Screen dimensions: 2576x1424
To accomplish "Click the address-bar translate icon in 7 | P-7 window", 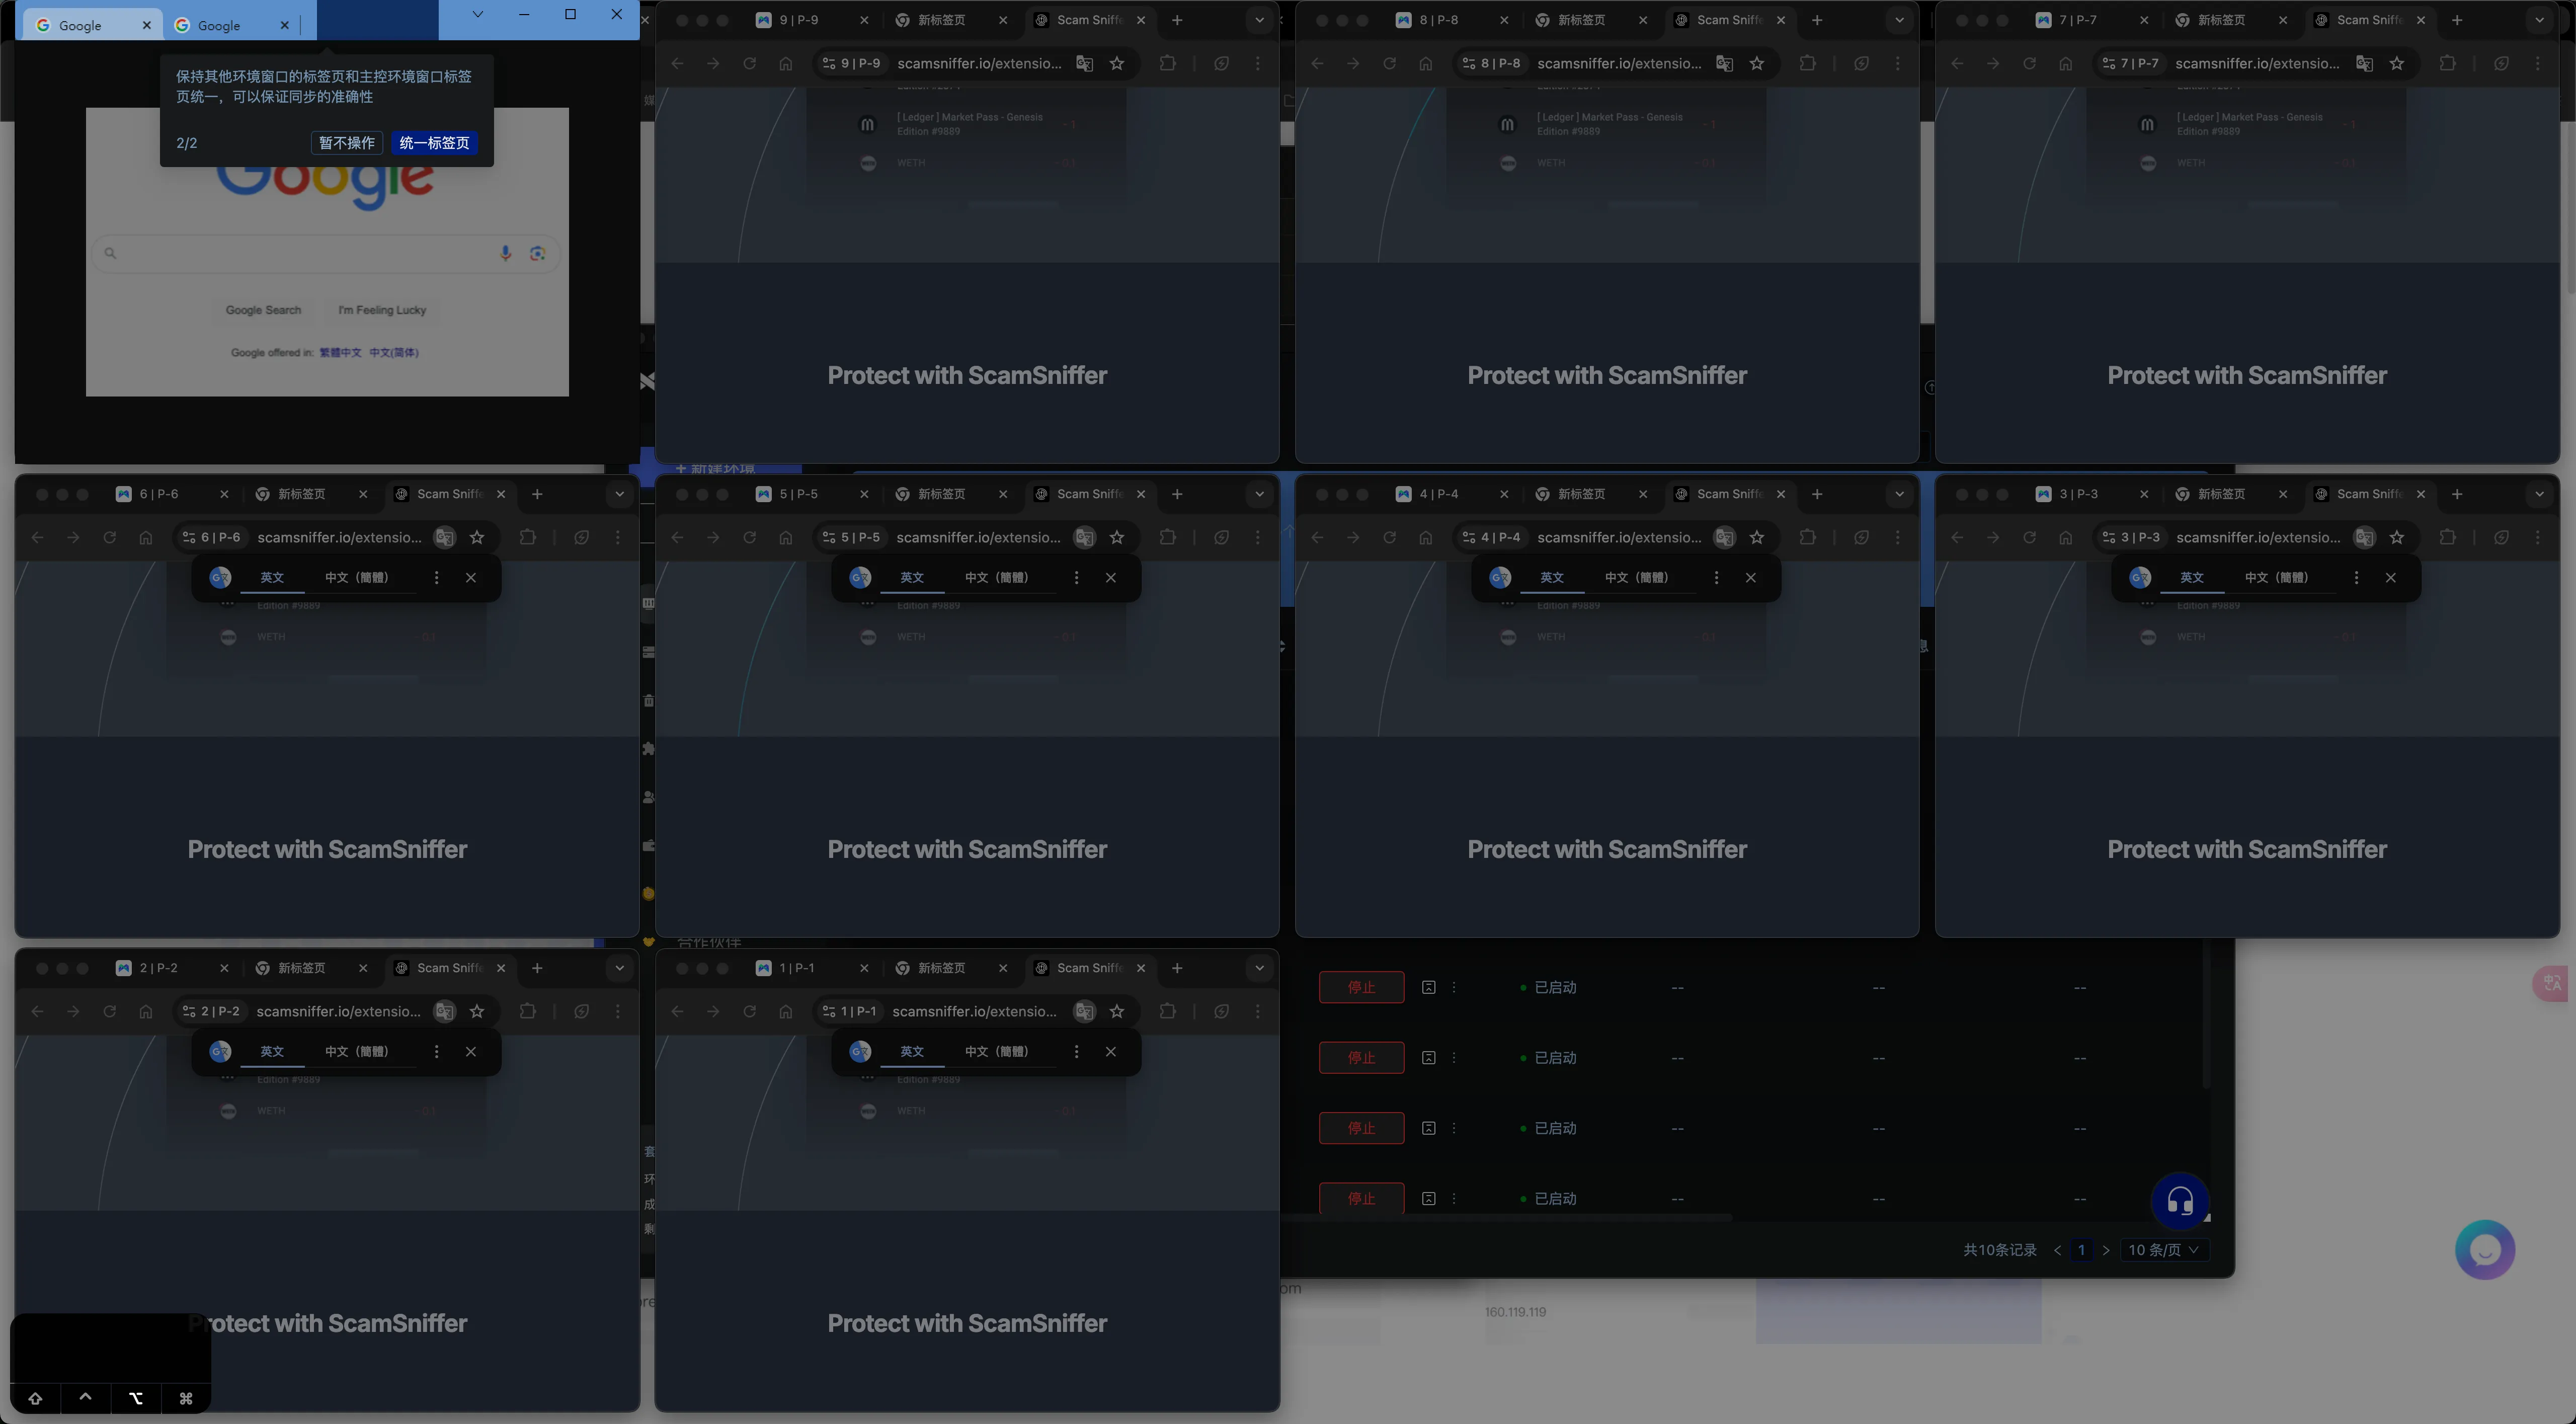I will [x=2364, y=63].
